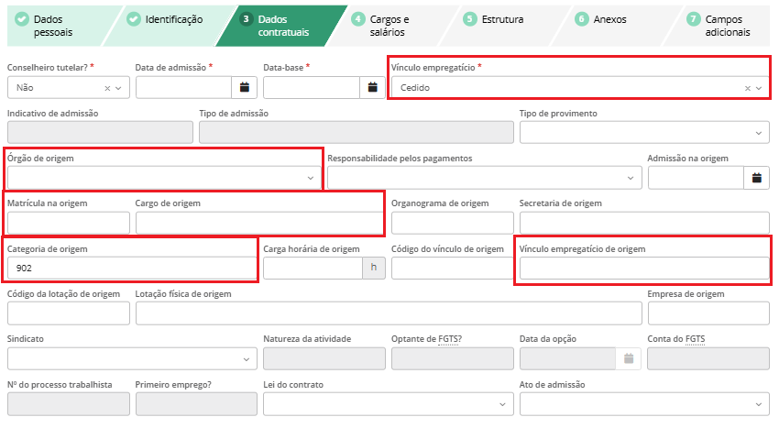Focus Organograma de origem field

[x=453, y=223]
